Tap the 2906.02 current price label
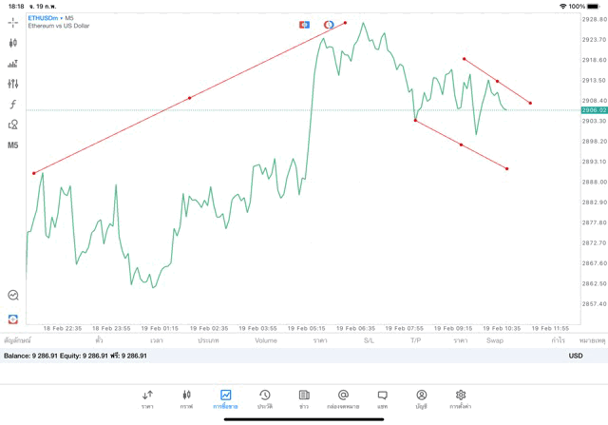Screen dimensions: 608x425 (594, 110)
